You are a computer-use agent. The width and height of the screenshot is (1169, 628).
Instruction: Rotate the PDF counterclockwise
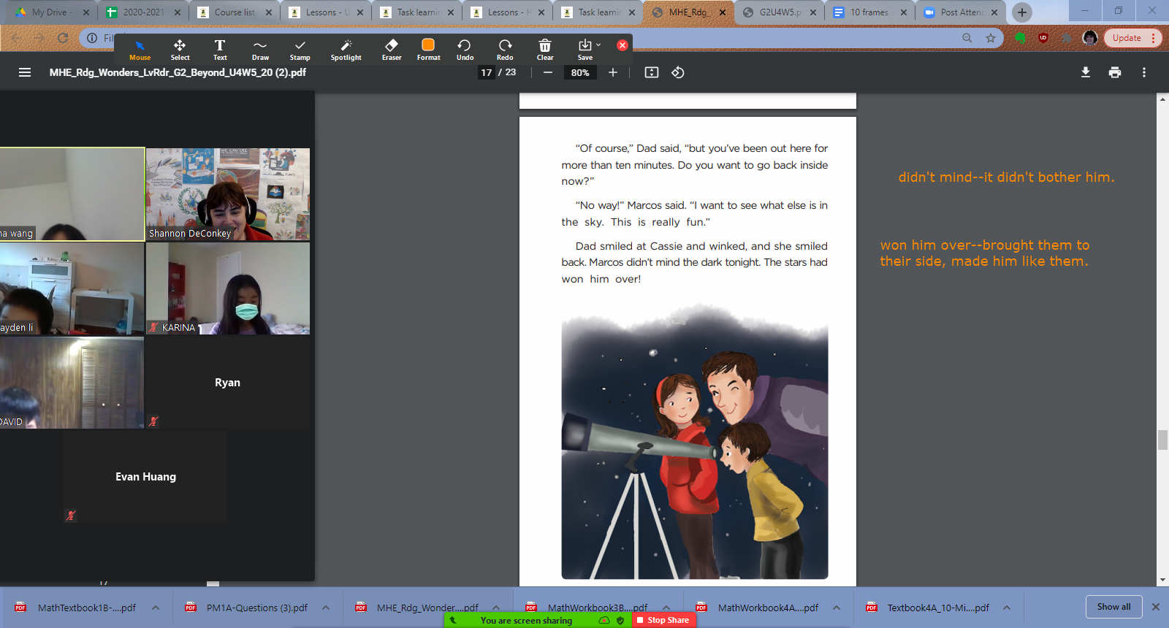[x=678, y=72]
